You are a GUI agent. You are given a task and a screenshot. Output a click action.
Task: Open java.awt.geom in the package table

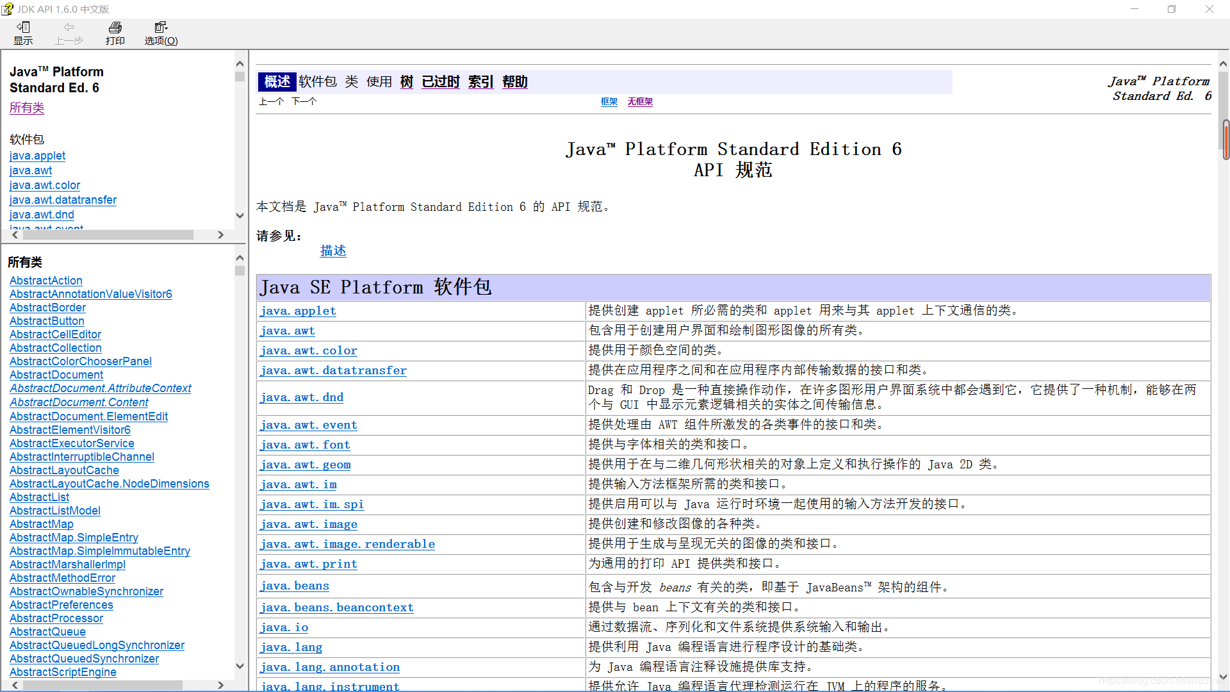point(306,465)
